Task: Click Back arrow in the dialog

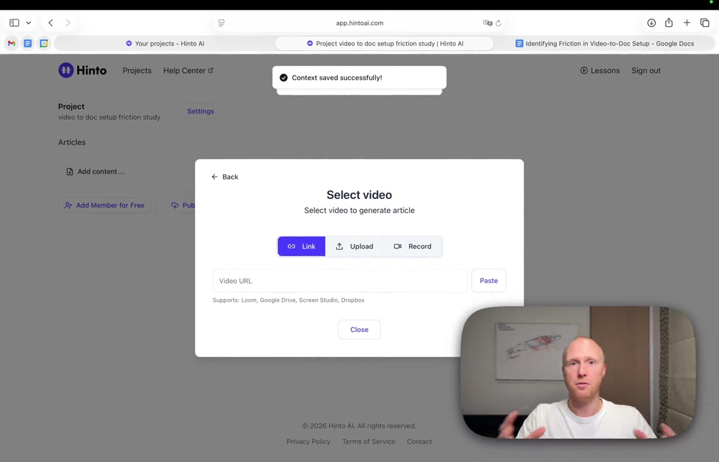Action: [x=224, y=176]
